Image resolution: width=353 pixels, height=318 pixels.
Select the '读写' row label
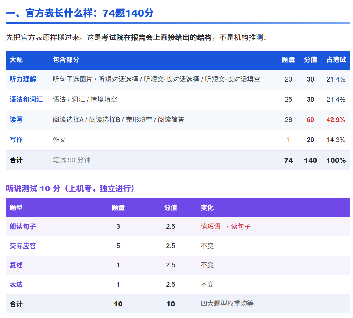point(16,119)
